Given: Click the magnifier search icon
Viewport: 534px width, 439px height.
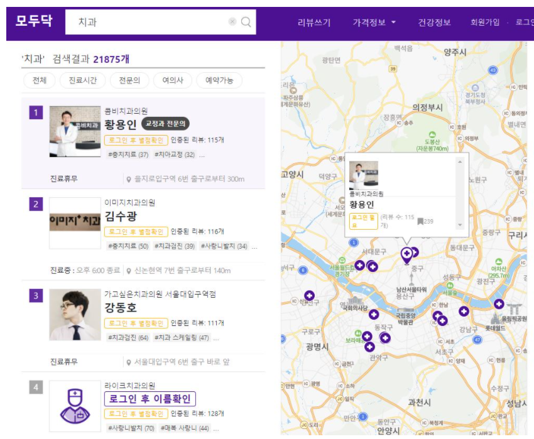Looking at the screenshot, I should (246, 22).
